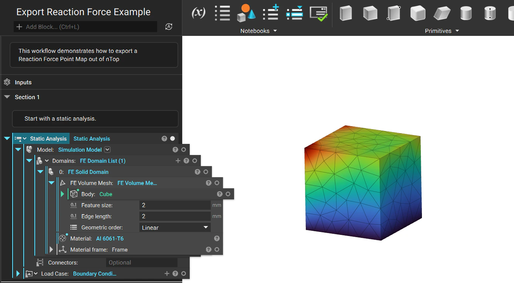Viewport: 514px width, 283px height.
Task: Select the Cube primitive icon
Action: click(x=370, y=13)
